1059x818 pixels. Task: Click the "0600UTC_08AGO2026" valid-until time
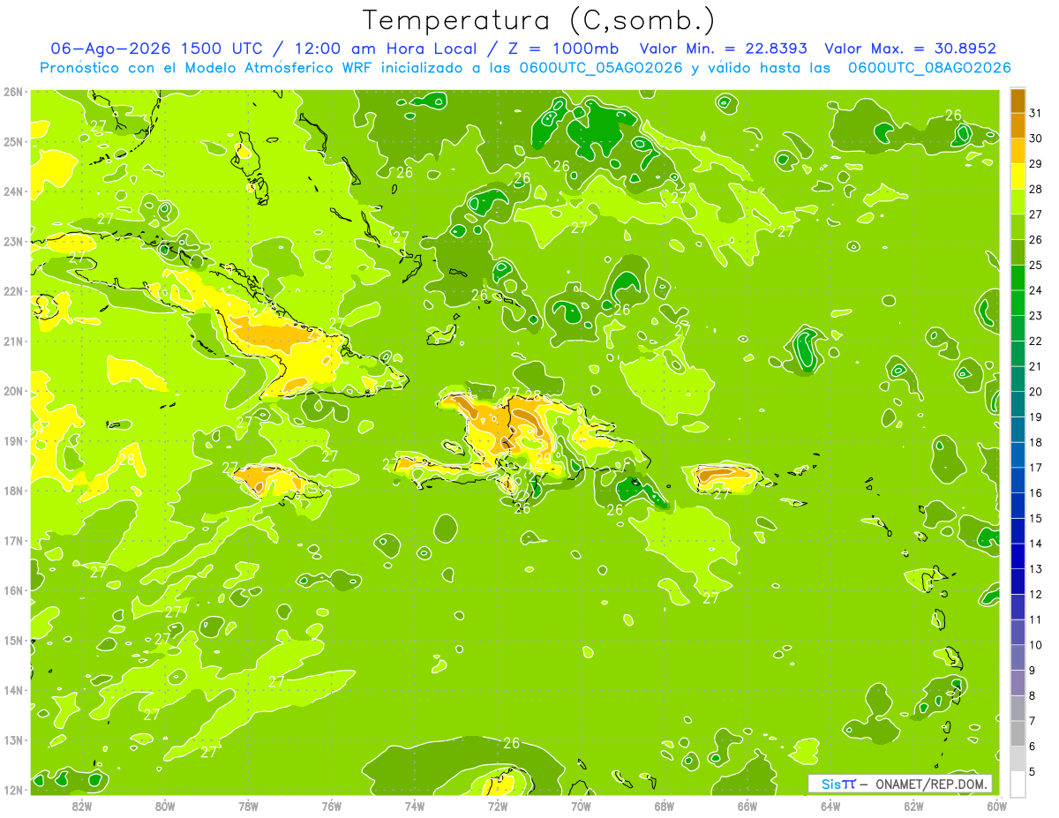pos(929,68)
